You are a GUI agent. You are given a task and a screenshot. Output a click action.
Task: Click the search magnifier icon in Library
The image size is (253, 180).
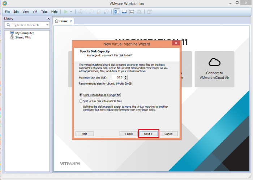click(x=8, y=25)
